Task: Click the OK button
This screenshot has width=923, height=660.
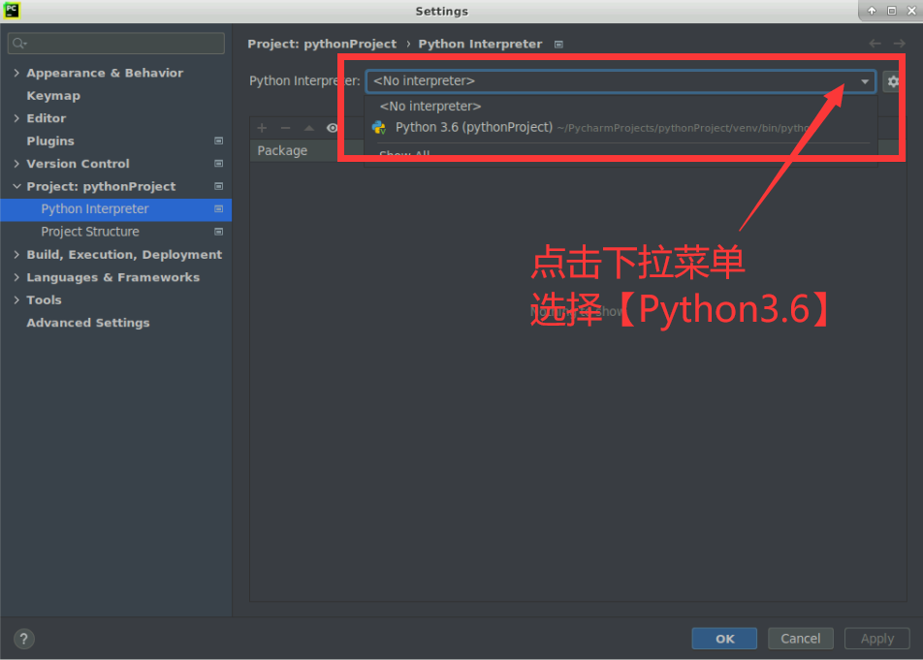Action: tap(724, 638)
